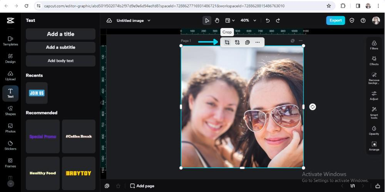Open the Shapes panel
The width and height of the screenshot is (385, 192).
pos(10,111)
